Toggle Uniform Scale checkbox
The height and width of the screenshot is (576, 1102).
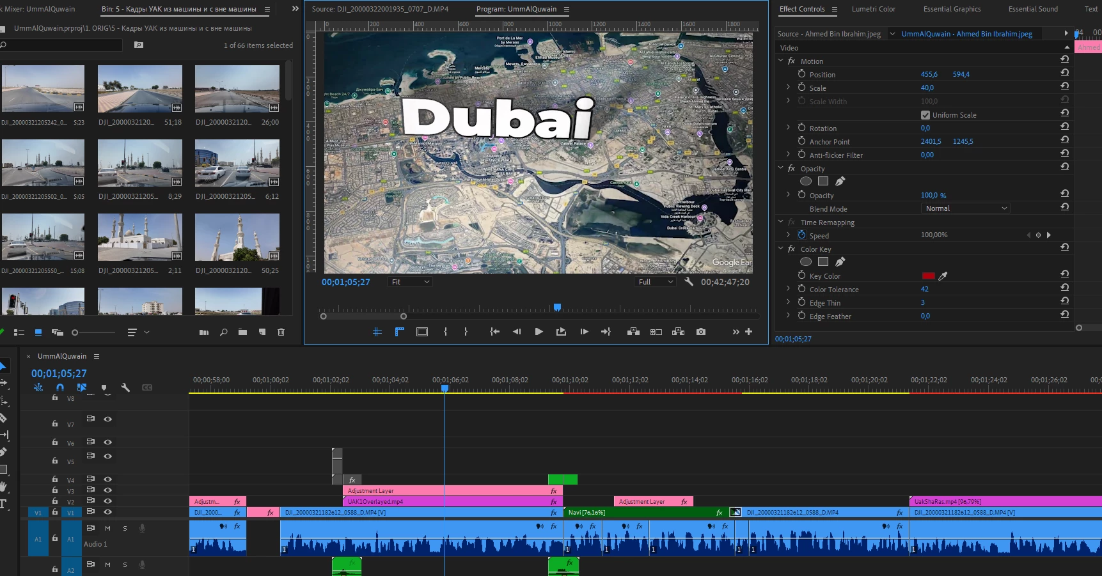coord(925,115)
